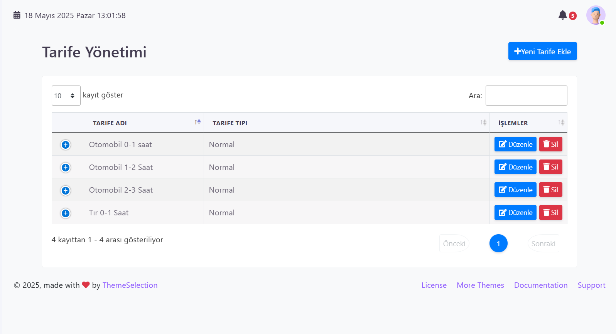The width and height of the screenshot is (616, 334).
Task: Expand the Otomobil 2-3 Saat row details
Action: [x=66, y=190]
